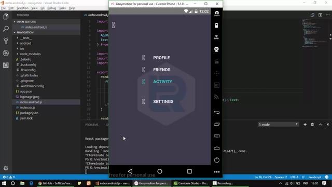
Task: Split the editor in VS Code
Action: (320, 15)
